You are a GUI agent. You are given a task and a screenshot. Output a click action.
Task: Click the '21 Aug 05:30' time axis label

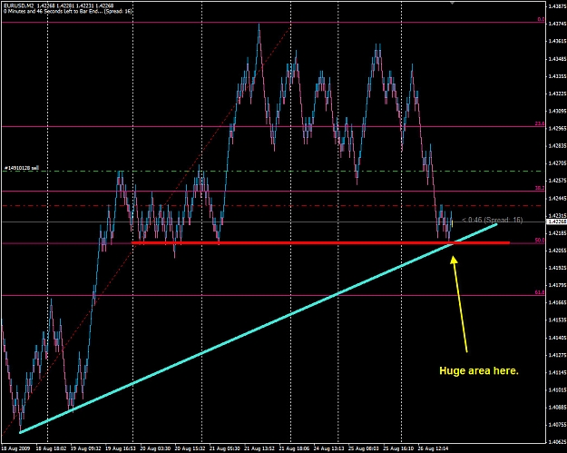click(225, 448)
